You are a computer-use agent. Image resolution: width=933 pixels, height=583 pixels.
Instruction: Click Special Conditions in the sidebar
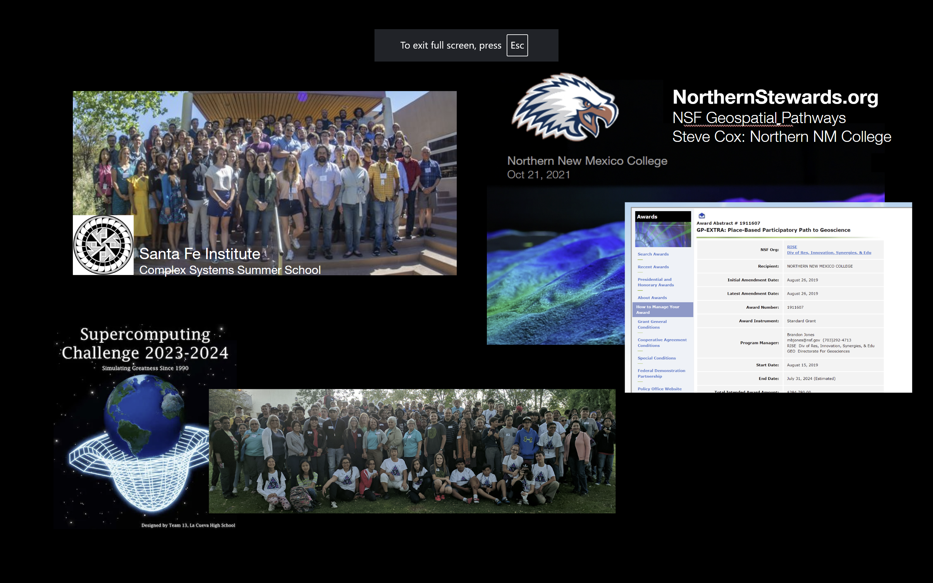click(x=656, y=358)
